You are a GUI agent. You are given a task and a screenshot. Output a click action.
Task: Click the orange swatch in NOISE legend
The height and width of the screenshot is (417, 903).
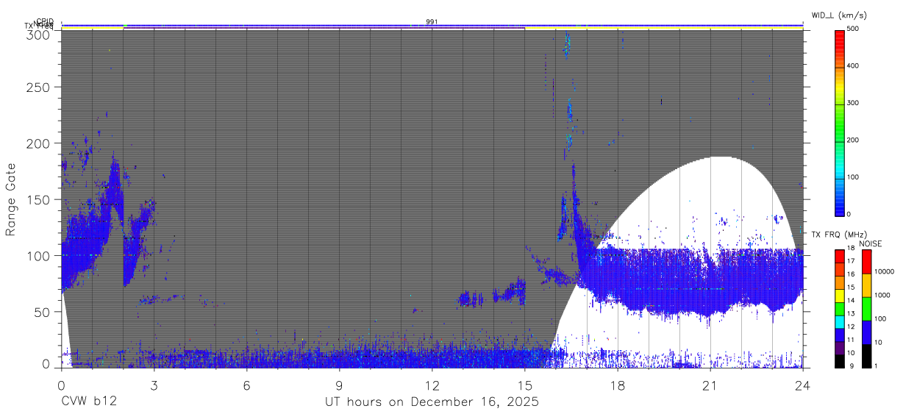(866, 285)
